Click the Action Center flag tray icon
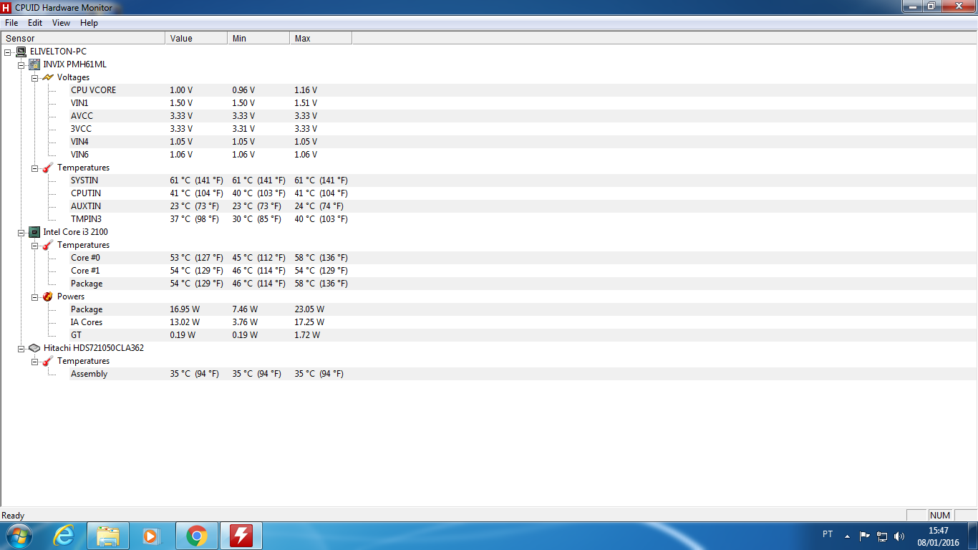Image resolution: width=978 pixels, height=550 pixels. pos(864,536)
